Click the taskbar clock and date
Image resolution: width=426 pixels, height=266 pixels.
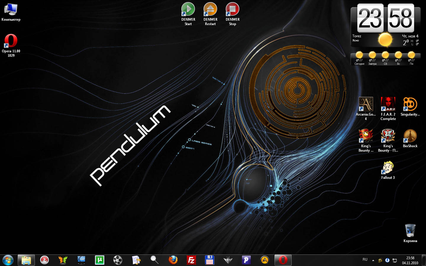[410, 260]
